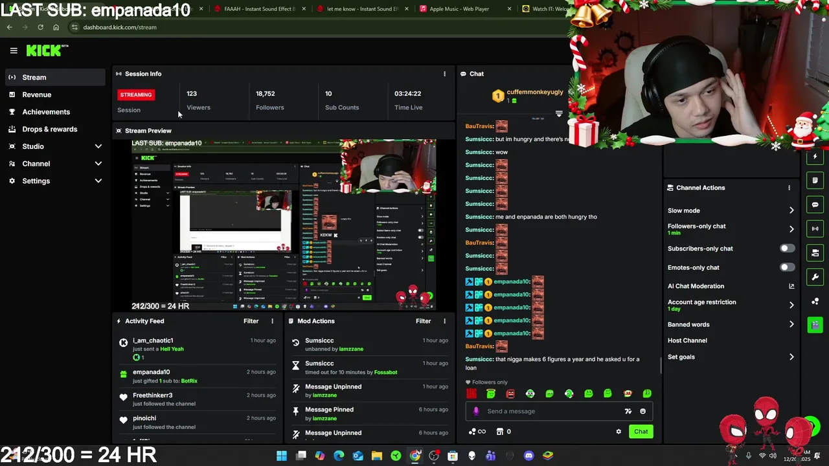Click the Windows Start button
This screenshot has height=466, width=829.
tap(282, 456)
